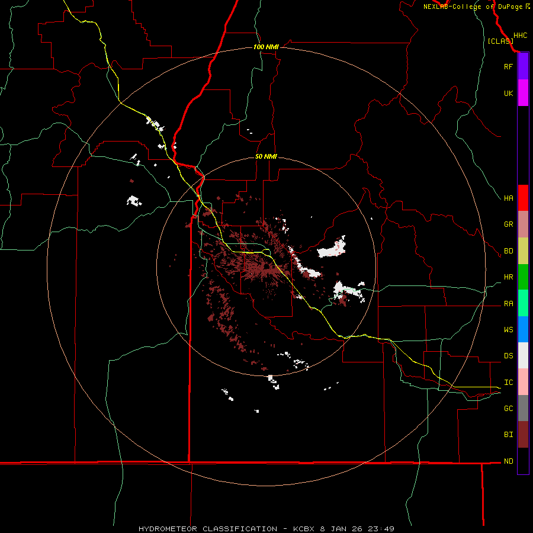Image resolution: width=533 pixels, height=533 pixels.
Task: Click the GR legend label
Action: tap(508, 224)
